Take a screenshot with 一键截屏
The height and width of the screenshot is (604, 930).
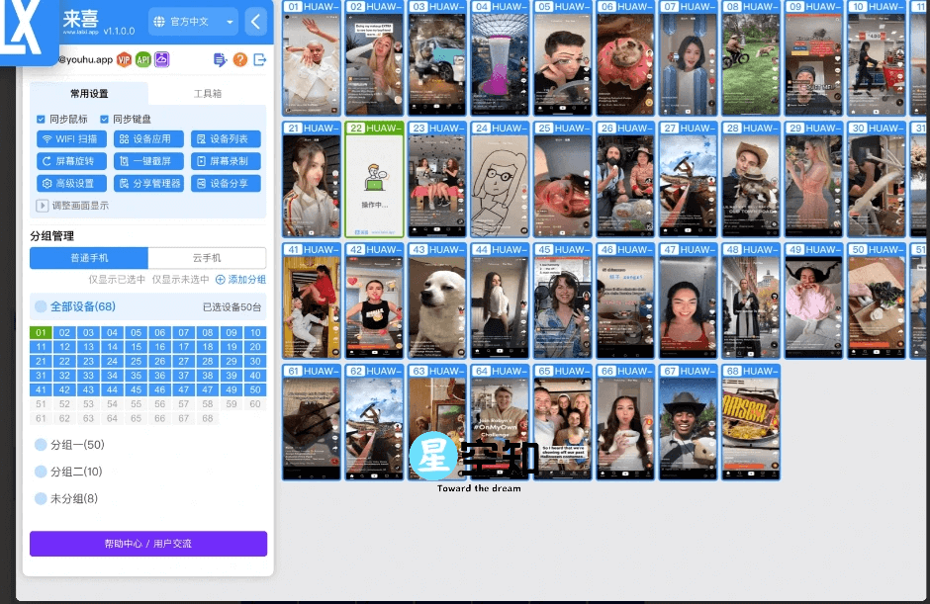coord(148,161)
